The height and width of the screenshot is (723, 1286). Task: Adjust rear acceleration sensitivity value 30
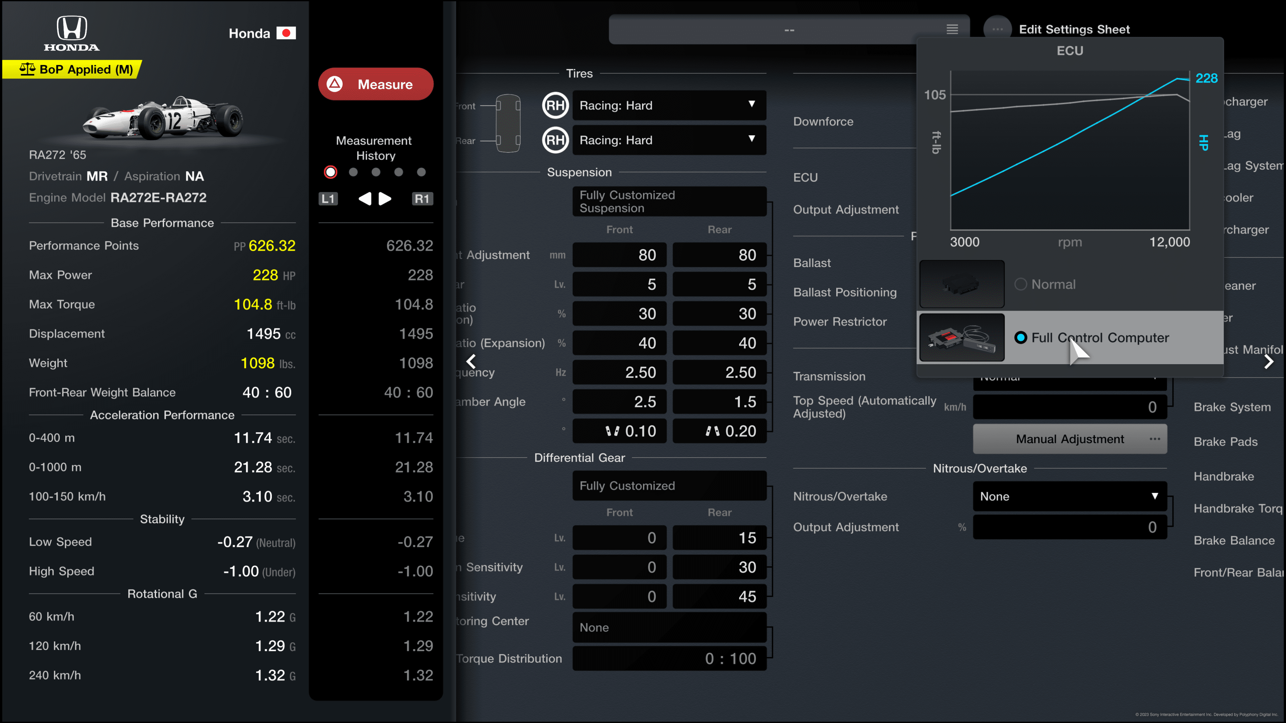click(719, 567)
